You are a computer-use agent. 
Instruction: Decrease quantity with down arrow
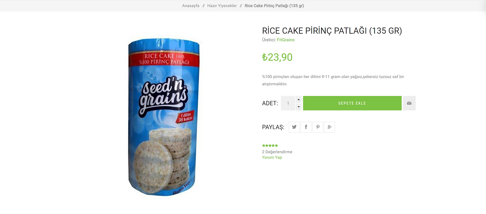[x=299, y=107]
